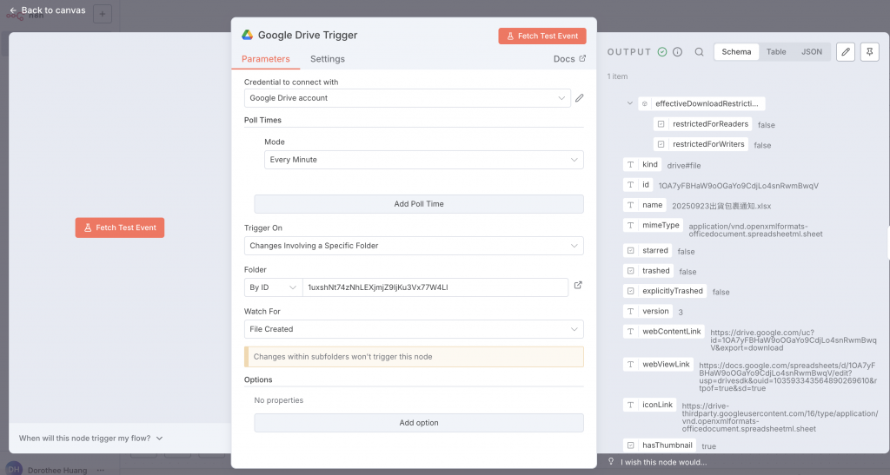Image resolution: width=890 pixels, height=475 pixels.
Task: Click the type icon beside webViewLink
Action: point(631,365)
